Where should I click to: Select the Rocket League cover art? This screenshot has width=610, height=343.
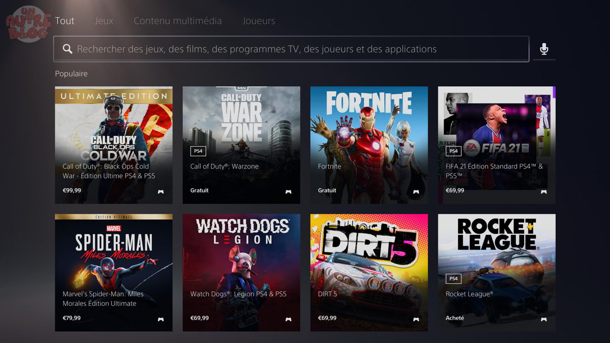tap(497, 273)
